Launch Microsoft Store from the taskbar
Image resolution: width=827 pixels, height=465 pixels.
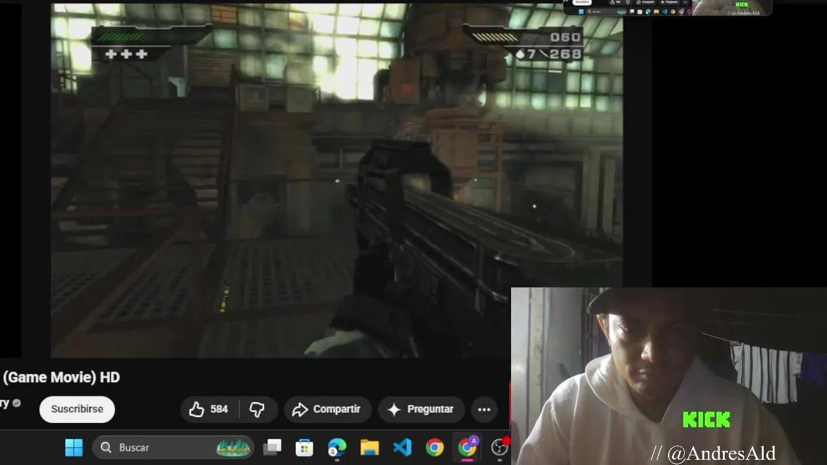304,447
